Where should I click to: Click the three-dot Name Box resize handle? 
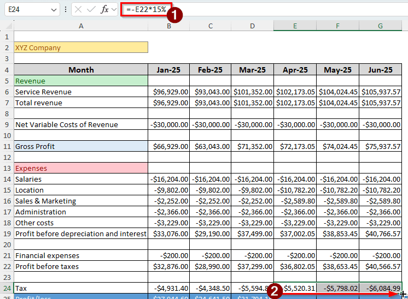coord(66,10)
